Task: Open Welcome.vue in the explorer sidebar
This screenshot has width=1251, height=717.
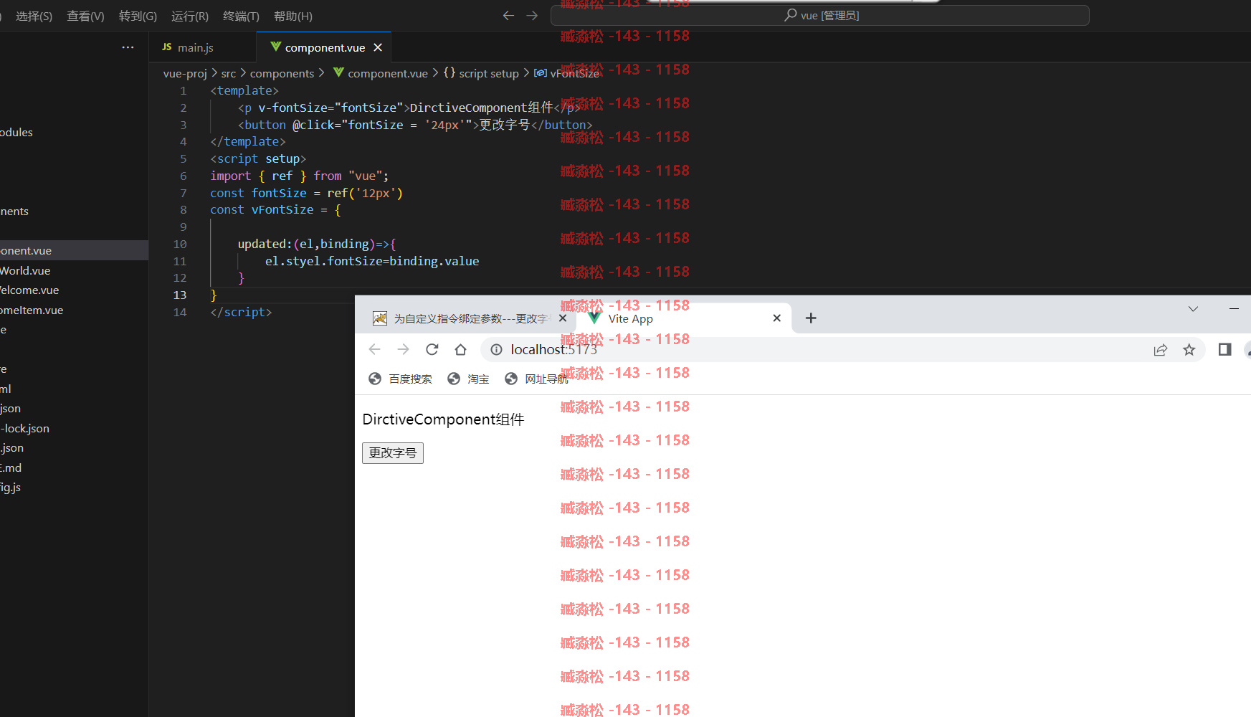Action: [74, 290]
